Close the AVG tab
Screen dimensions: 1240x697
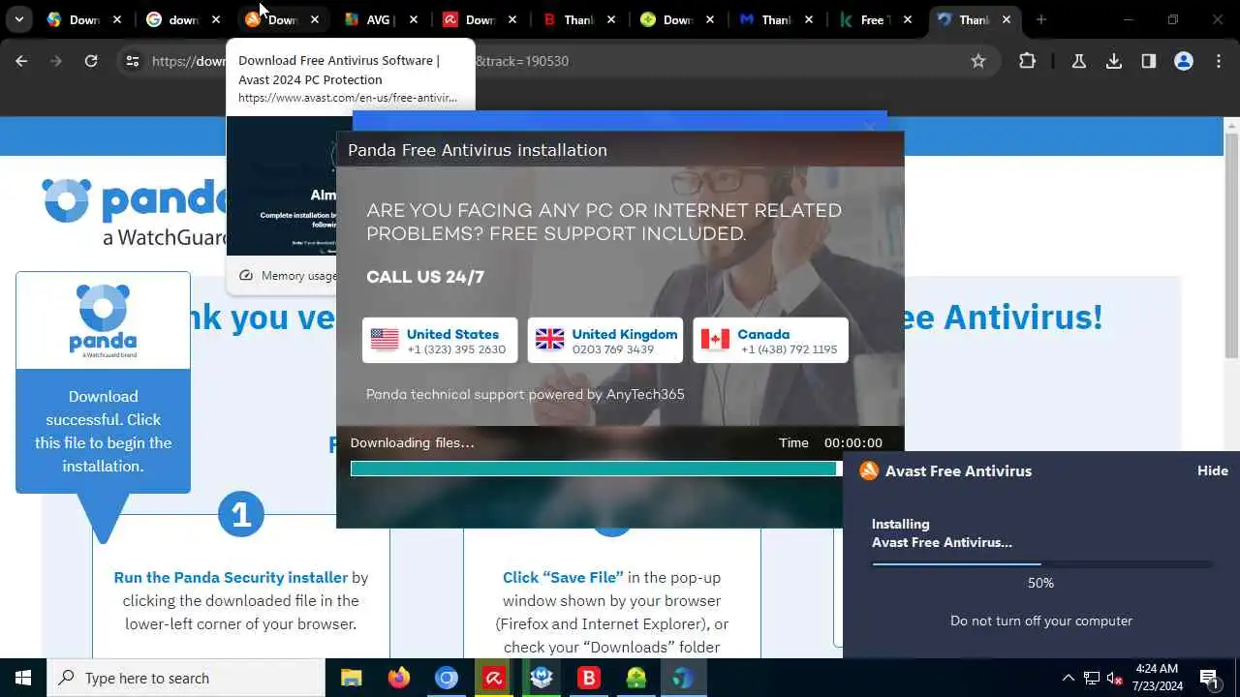(x=414, y=19)
